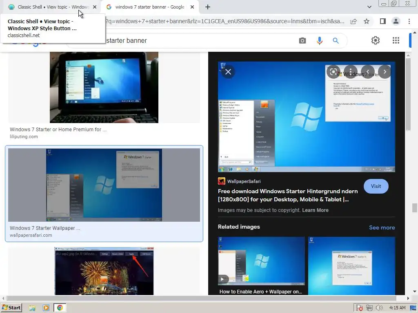Image resolution: width=418 pixels, height=313 pixels.
Task: Toggle the browser side panel
Action: pos(383,21)
